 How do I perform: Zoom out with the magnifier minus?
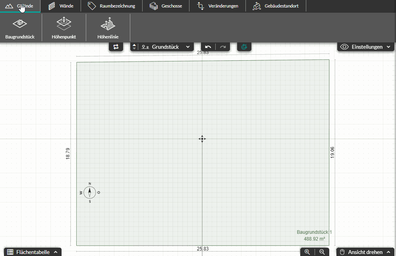click(x=322, y=252)
